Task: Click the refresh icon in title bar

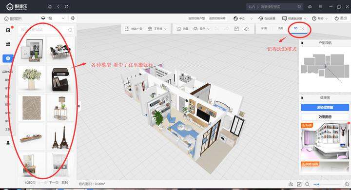Action: pyautogui.click(x=67, y=7)
